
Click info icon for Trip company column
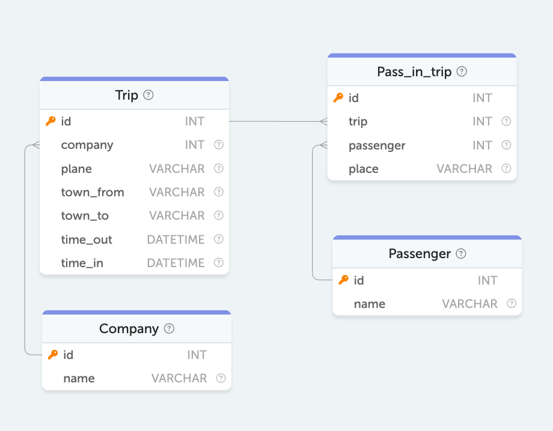[219, 145]
